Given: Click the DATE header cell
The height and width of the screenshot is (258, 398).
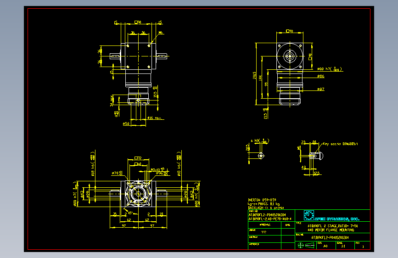Looking at the screenshot, I should pos(287,225).
